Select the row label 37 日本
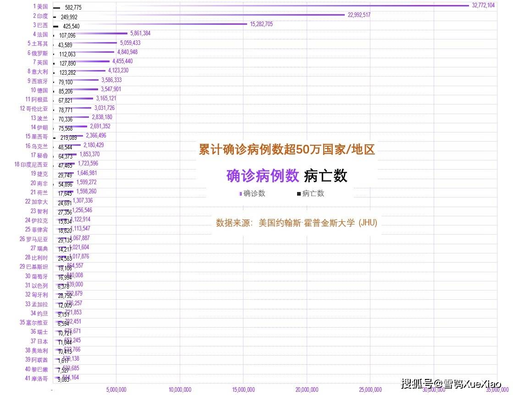Image resolution: width=513 pixels, height=395 pixels. (x=39, y=341)
